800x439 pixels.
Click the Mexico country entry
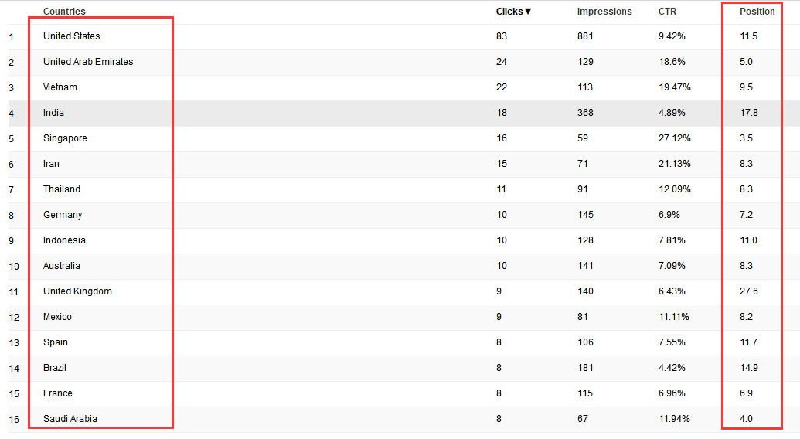pyautogui.click(x=57, y=317)
